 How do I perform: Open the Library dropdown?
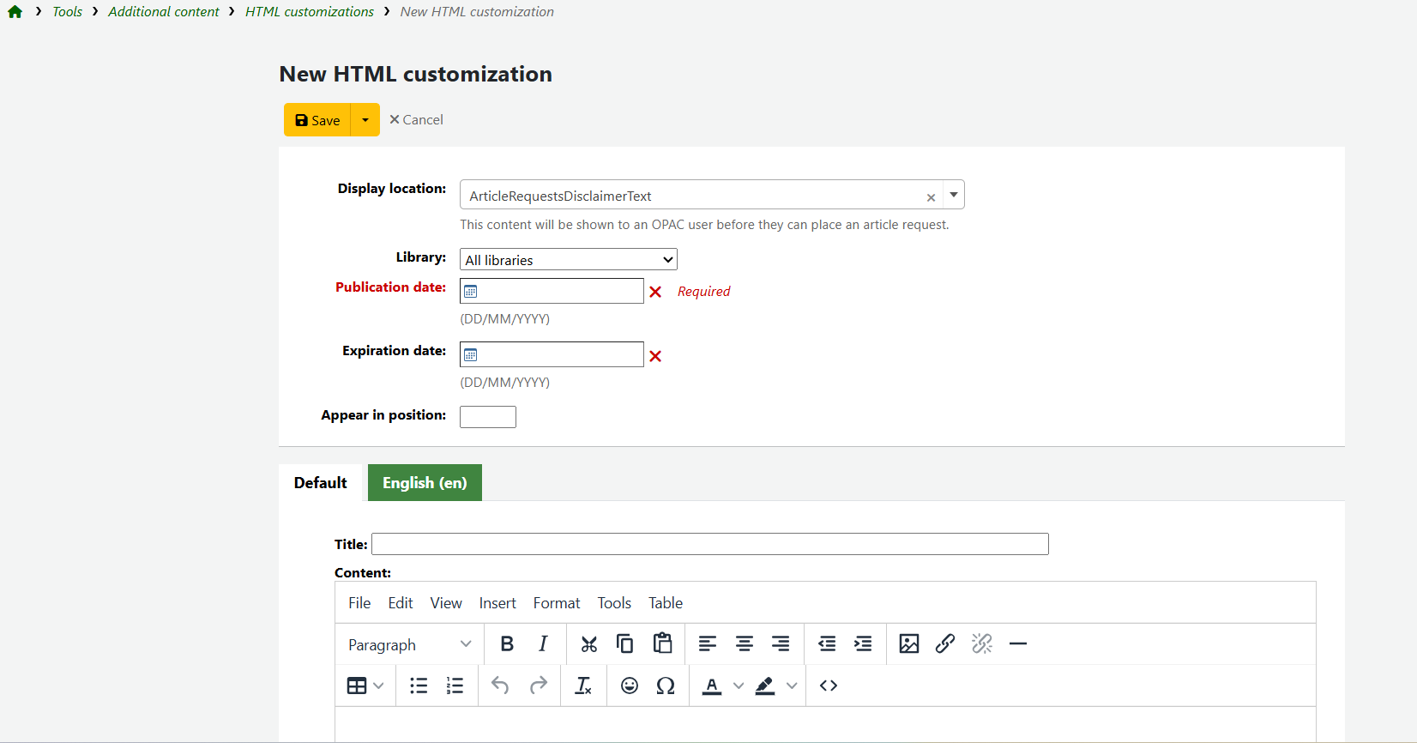[568, 260]
